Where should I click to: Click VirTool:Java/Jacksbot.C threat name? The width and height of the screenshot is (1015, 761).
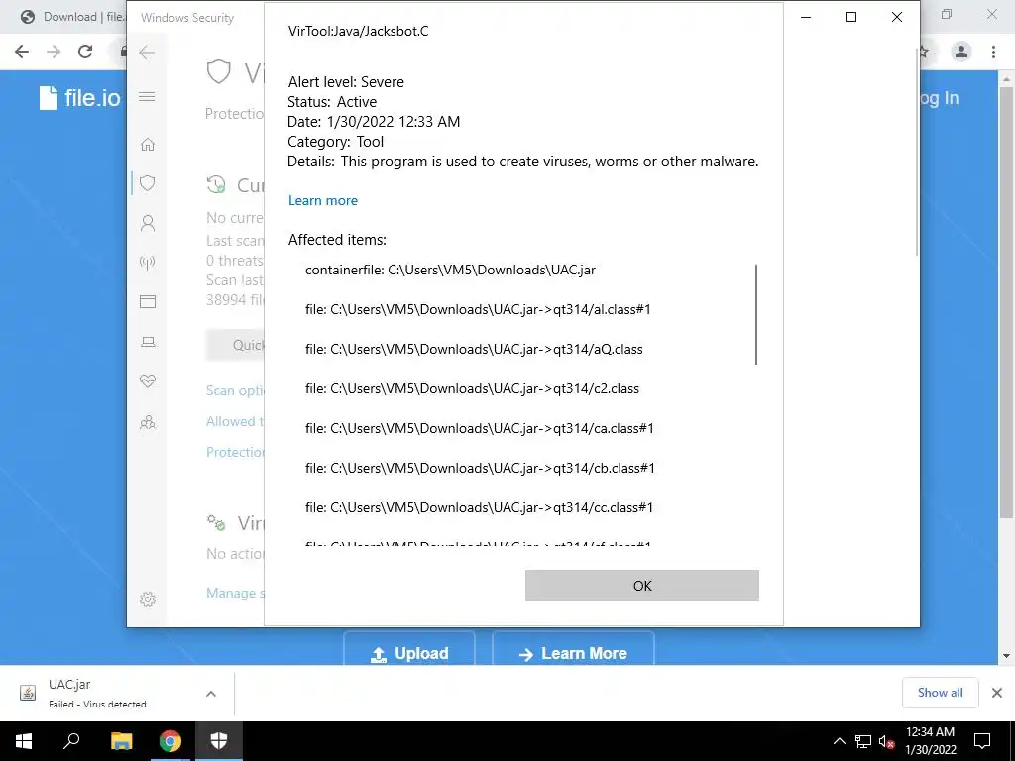pos(358,31)
